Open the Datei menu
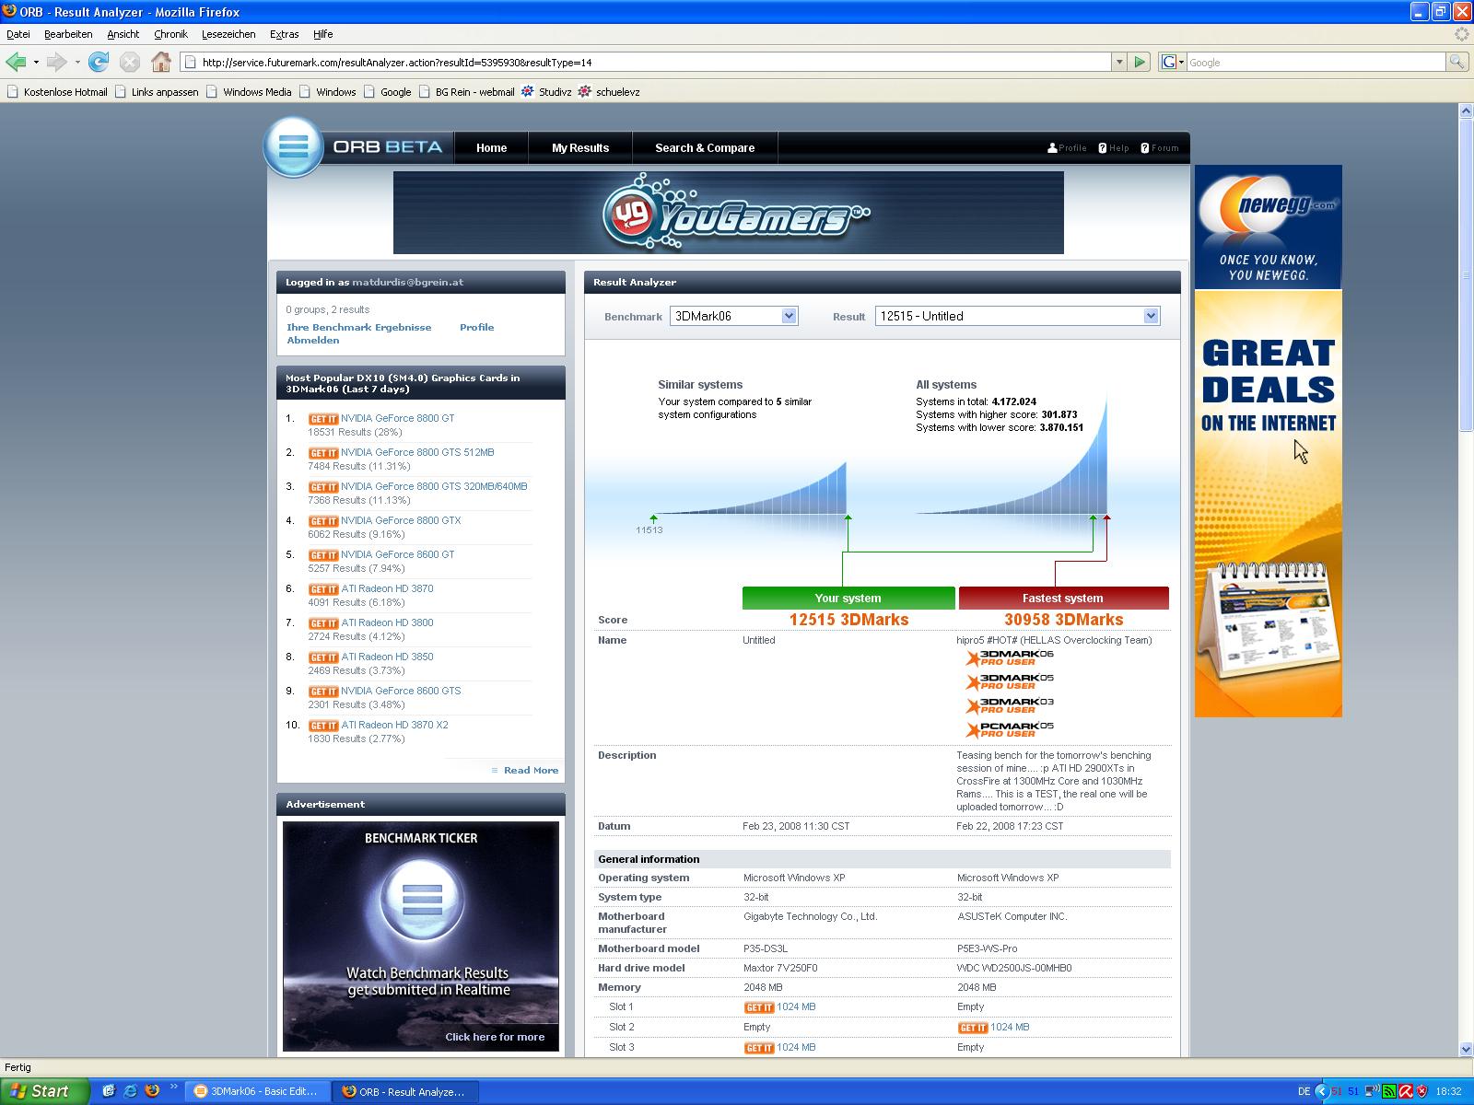The width and height of the screenshot is (1474, 1105). point(18,34)
